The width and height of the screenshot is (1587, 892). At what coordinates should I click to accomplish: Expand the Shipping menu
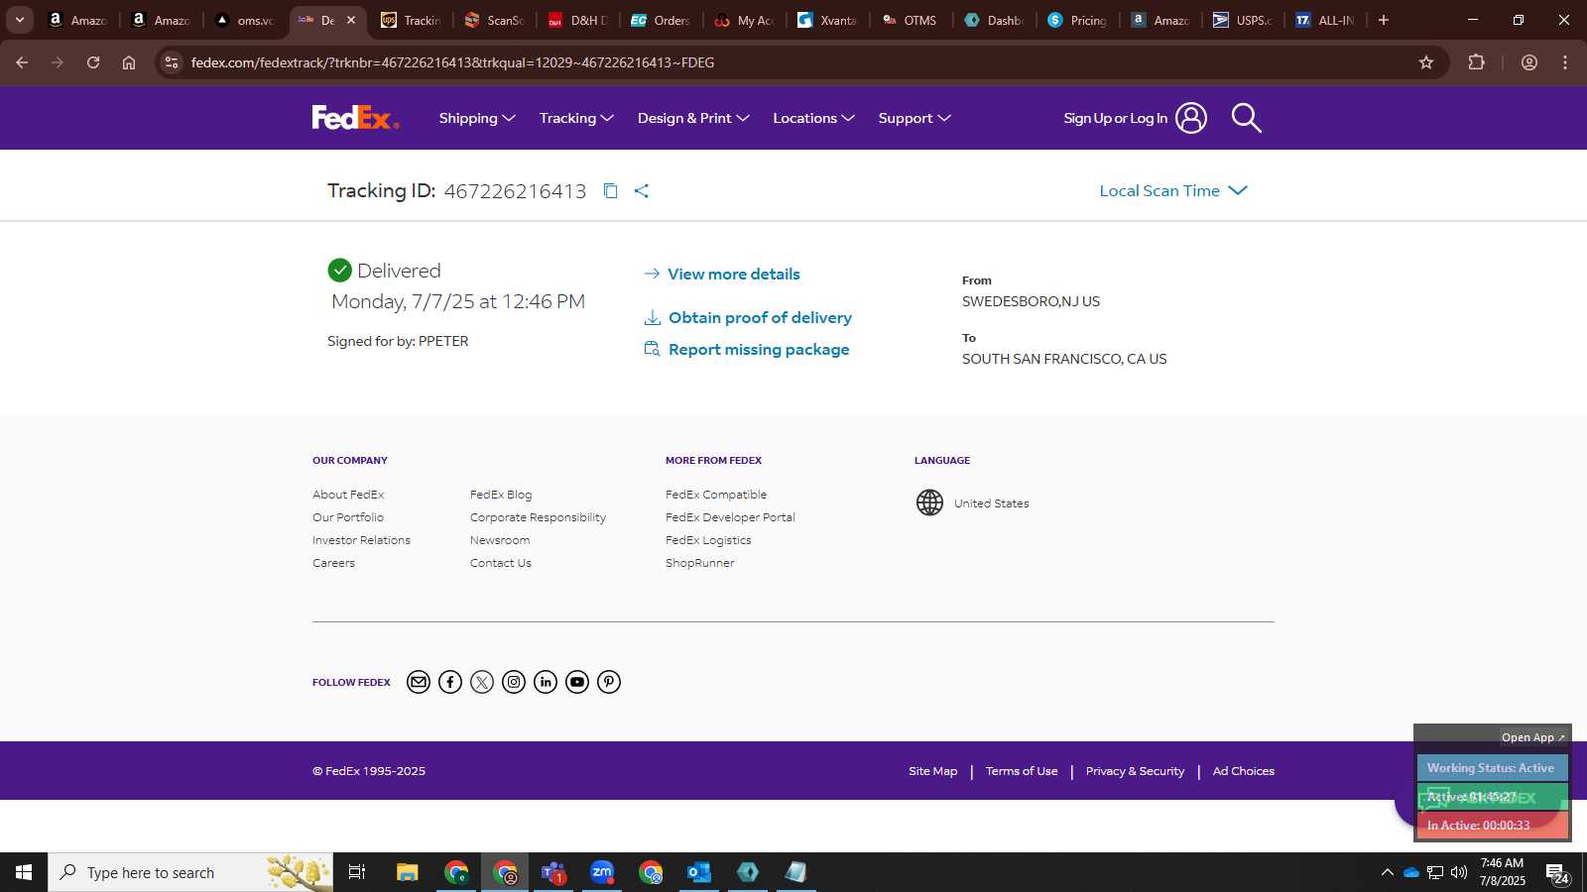coord(477,118)
